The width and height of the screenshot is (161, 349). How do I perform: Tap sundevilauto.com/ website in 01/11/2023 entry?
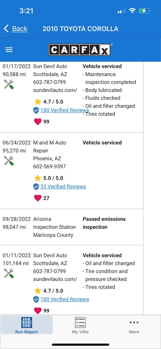pos(55,279)
